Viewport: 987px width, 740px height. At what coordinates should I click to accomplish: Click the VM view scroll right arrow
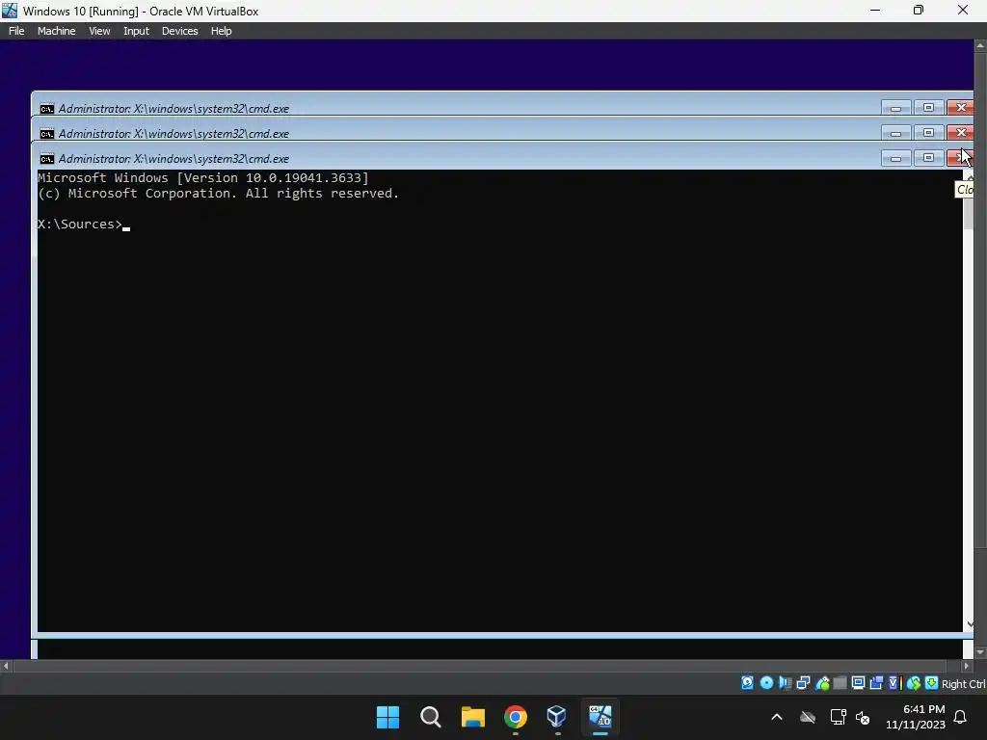coord(966,665)
